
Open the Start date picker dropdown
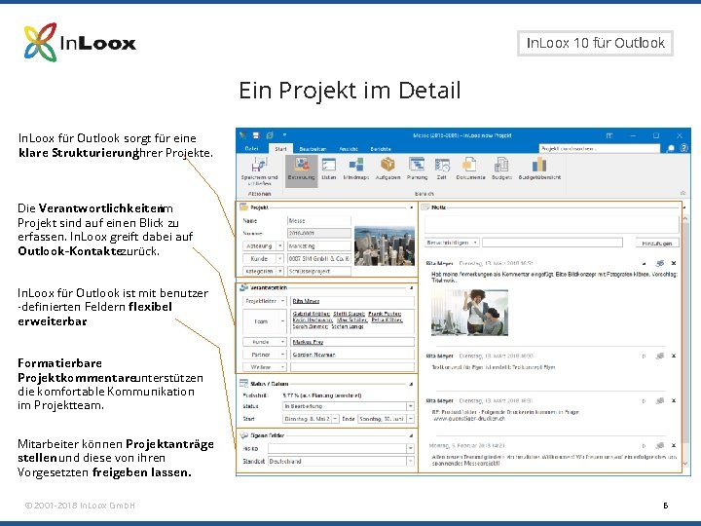coord(335,419)
